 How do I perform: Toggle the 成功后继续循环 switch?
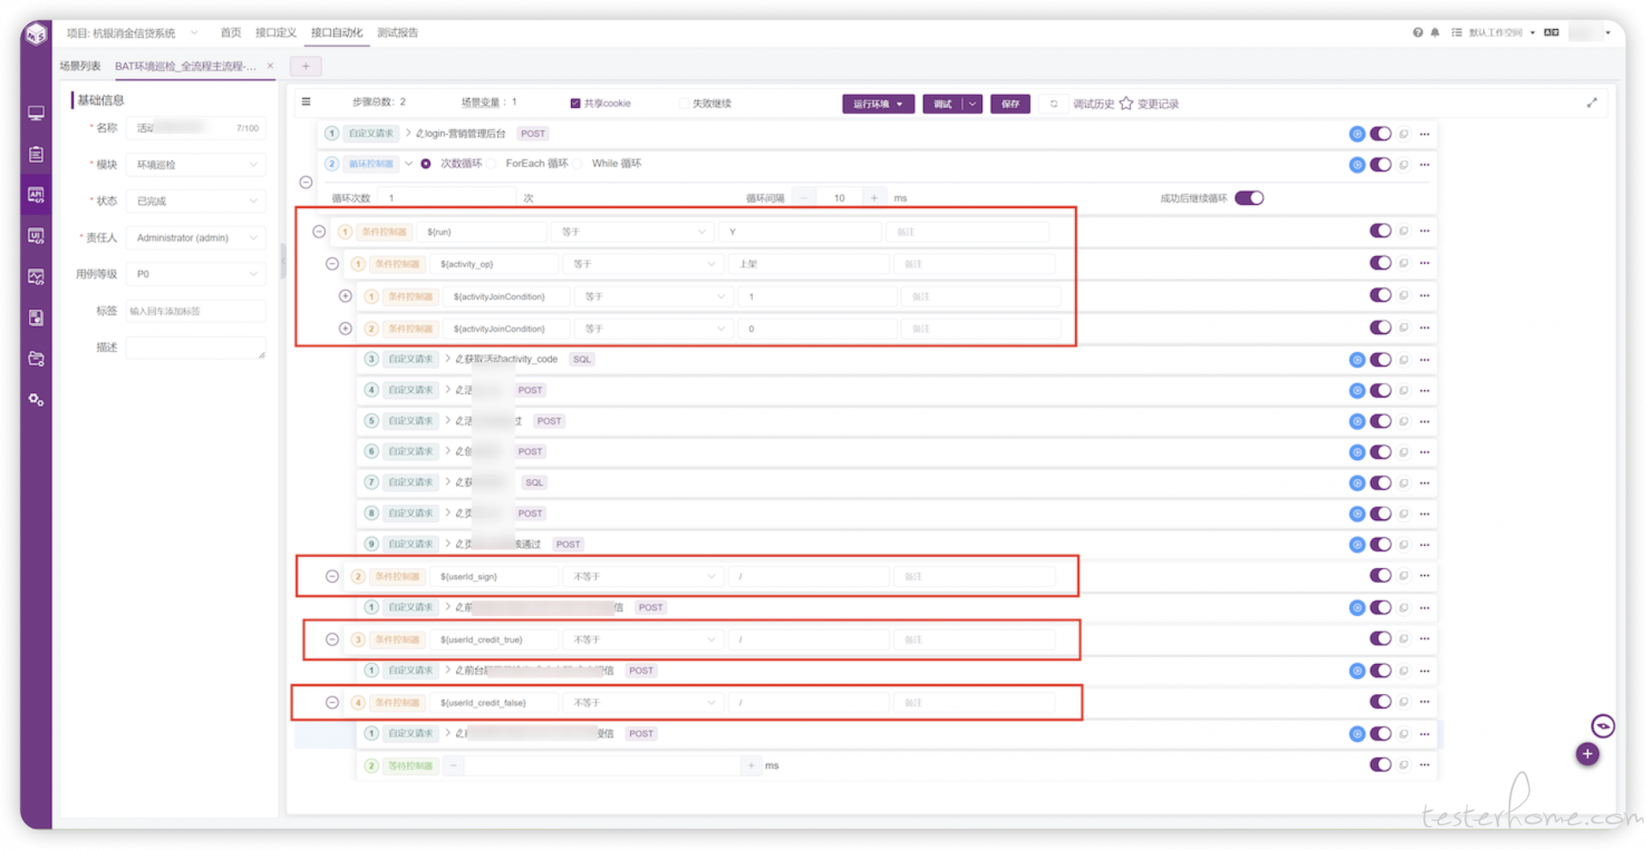(1249, 198)
